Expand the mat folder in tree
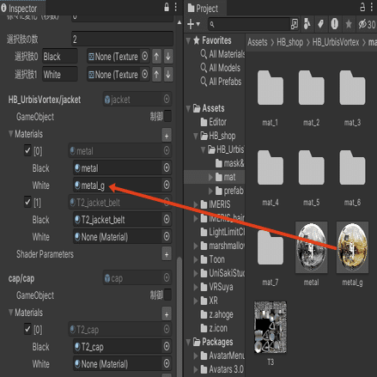 210,177
